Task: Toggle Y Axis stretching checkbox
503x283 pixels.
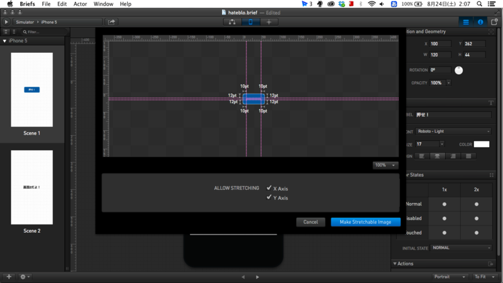Action: tap(269, 197)
